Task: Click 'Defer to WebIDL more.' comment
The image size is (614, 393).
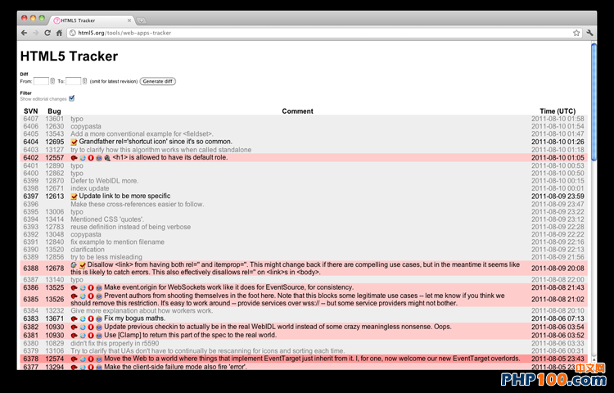Action: (105, 181)
